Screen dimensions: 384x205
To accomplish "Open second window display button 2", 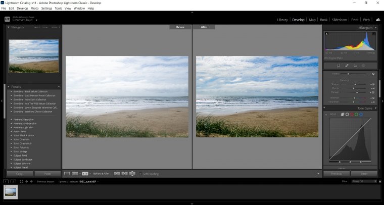I will pyautogui.click(x=13, y=181).
